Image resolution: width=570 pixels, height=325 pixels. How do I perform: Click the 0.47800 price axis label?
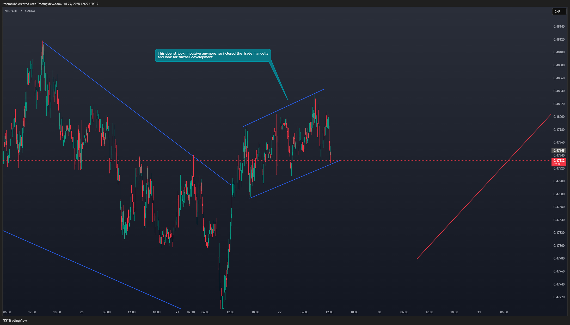pyautogui.click(x=559, y=246)
